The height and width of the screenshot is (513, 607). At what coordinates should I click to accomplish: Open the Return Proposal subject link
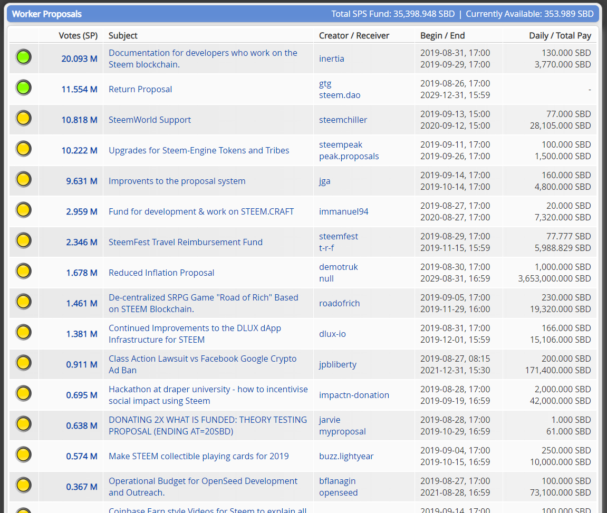140,90
